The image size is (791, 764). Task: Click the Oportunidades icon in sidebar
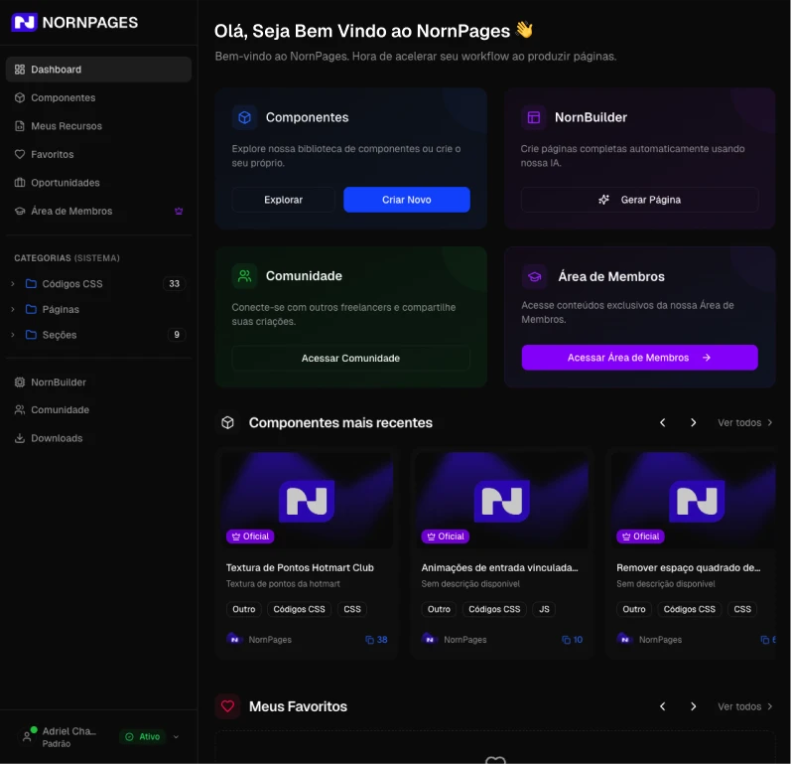(20, 182)
